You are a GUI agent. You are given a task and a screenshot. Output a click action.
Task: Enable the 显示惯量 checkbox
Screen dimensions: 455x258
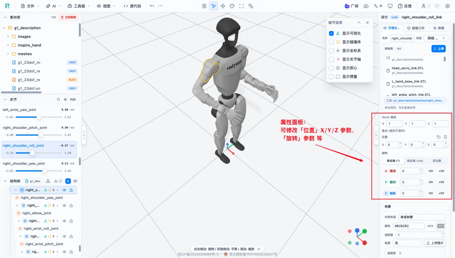(331, 77)
